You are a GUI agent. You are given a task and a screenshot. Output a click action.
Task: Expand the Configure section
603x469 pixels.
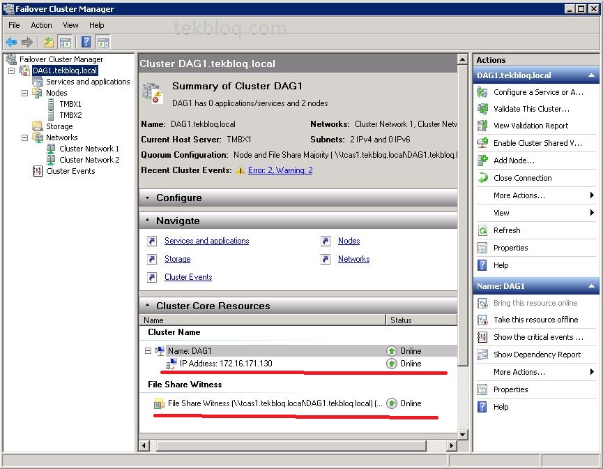(147, 198)
